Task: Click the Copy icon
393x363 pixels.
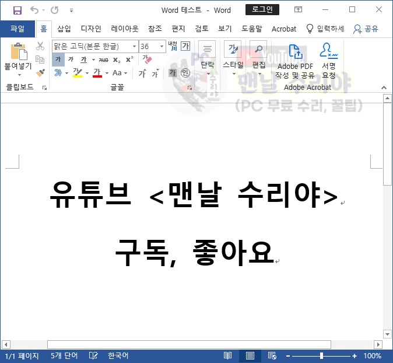Action: (x=40, y=60)
